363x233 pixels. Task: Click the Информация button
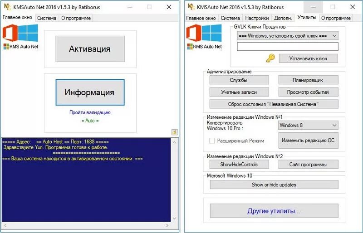point(90,92)
